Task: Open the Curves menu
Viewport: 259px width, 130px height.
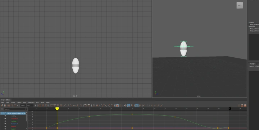Action: click(x=19, y=102)
